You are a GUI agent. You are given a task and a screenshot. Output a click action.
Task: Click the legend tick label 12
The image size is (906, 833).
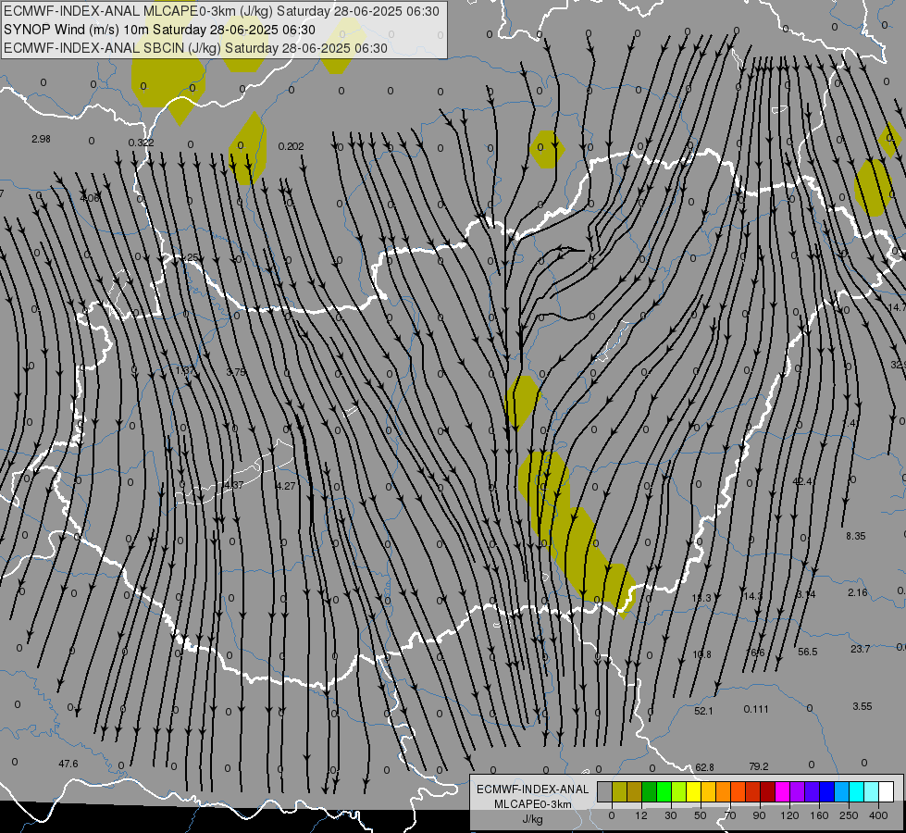click(x=641, y=815)
